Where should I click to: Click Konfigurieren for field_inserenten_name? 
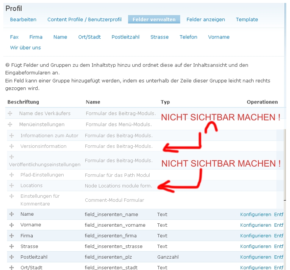(x=255, y=215)
